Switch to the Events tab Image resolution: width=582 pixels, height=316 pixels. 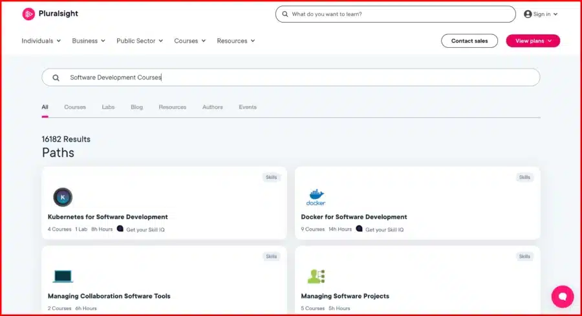[248, 107]
